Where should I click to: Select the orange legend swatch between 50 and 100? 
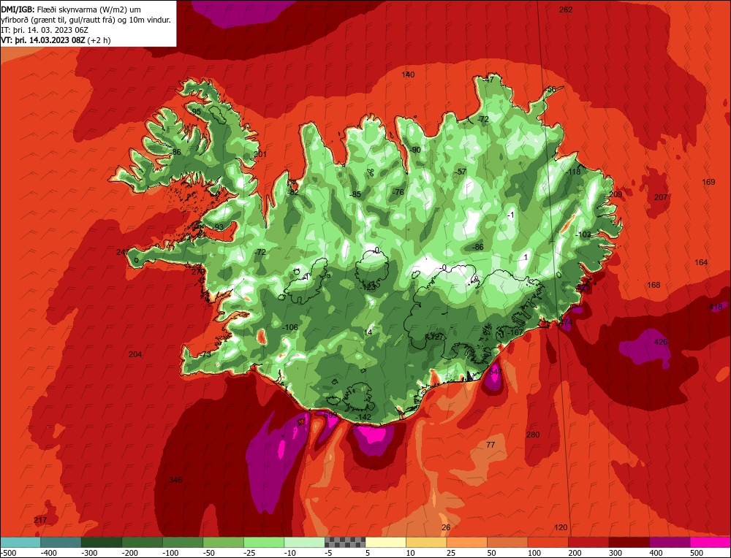[507, 542]
